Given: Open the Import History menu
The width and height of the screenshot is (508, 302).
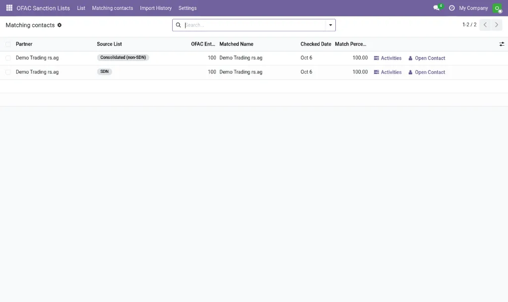Looking at the screenshot, I should pyautogui.click(x=156, y=8).
